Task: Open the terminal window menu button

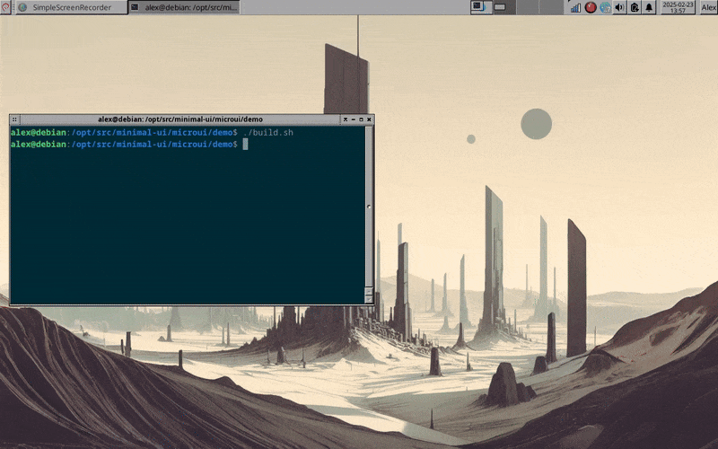Action: pos(14,119)
